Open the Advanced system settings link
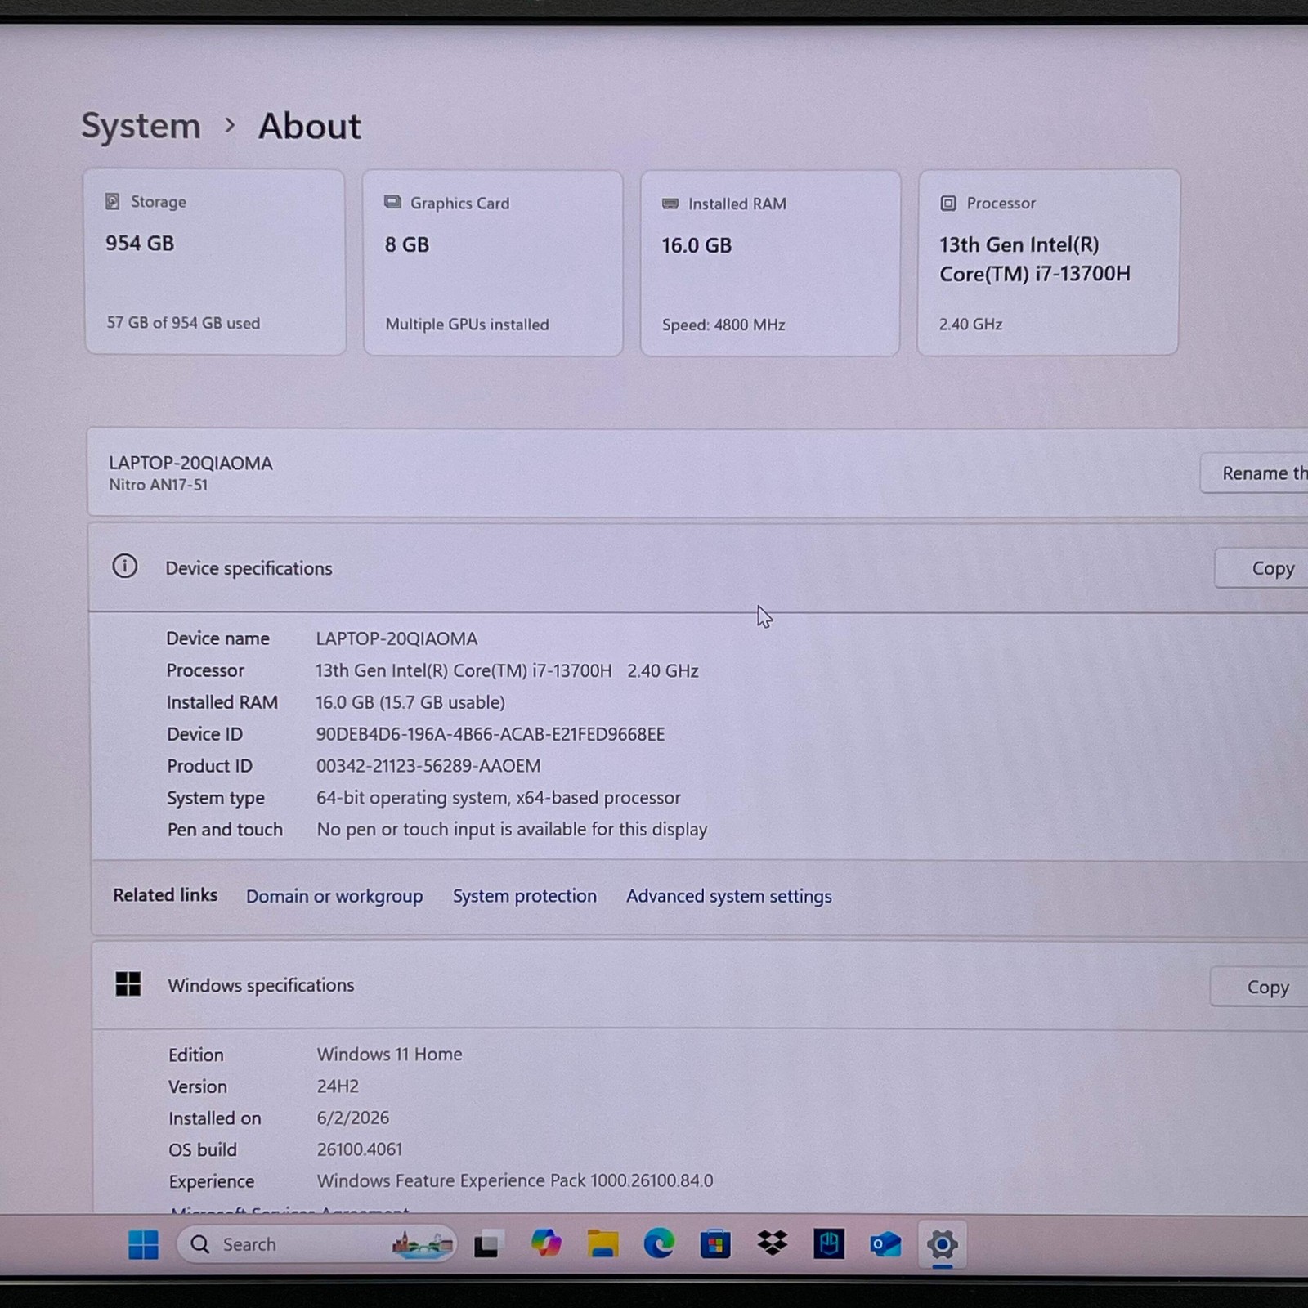Screen dimensions: 1308x1308 [729, 896]
